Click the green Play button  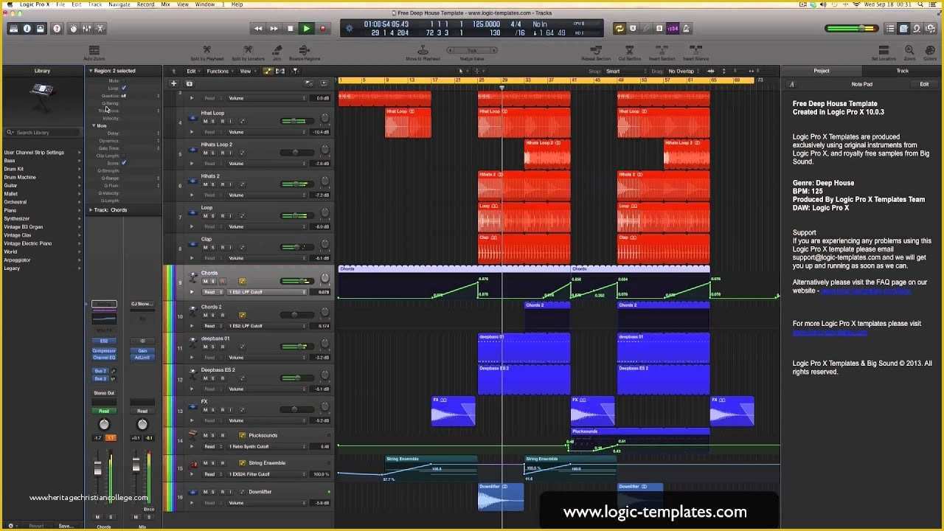coord(306,29)
